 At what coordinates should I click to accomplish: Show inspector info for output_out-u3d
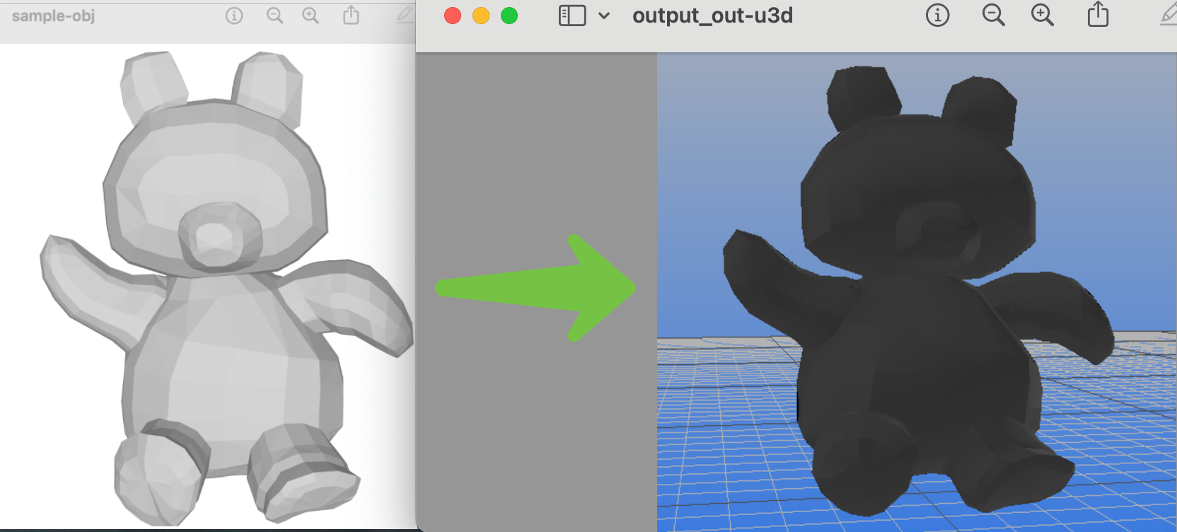click(x=937, y=15)
